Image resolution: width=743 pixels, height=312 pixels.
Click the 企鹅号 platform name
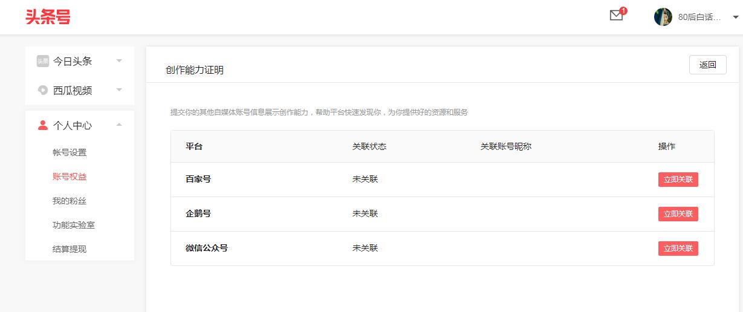coord(198,214)
